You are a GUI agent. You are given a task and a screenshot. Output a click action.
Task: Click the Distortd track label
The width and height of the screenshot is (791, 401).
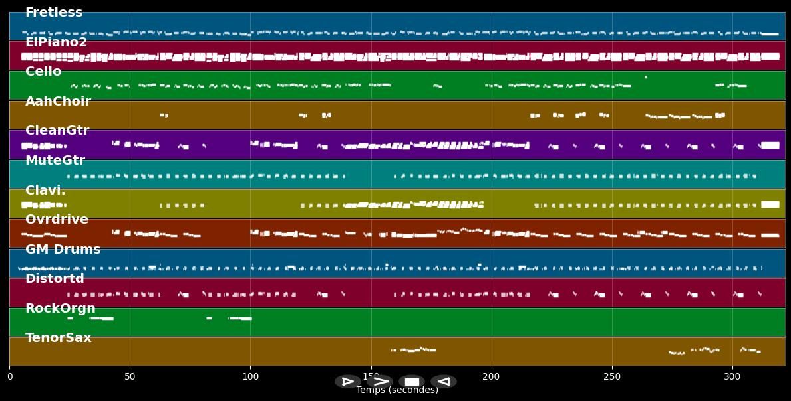(x=55, y=279)
